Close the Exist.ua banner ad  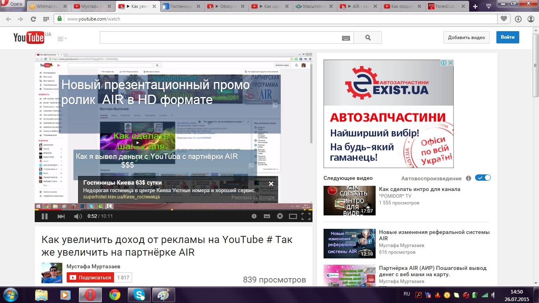click(x=450, y=63)
